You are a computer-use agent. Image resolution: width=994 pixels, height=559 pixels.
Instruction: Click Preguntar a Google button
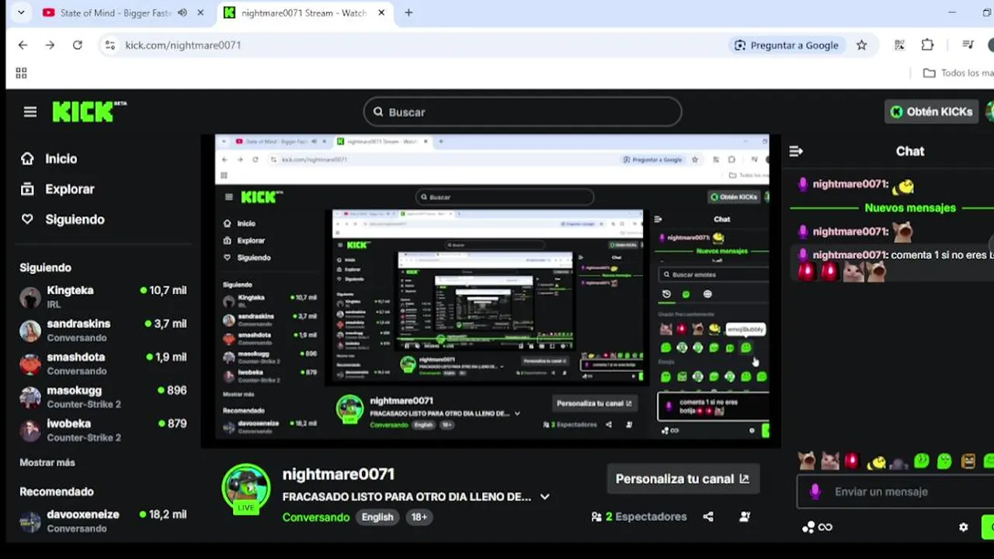786,45
